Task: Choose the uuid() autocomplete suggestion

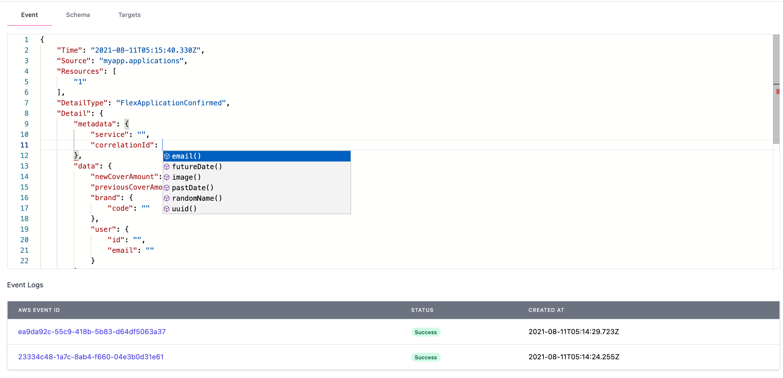Action: (184, 209)
